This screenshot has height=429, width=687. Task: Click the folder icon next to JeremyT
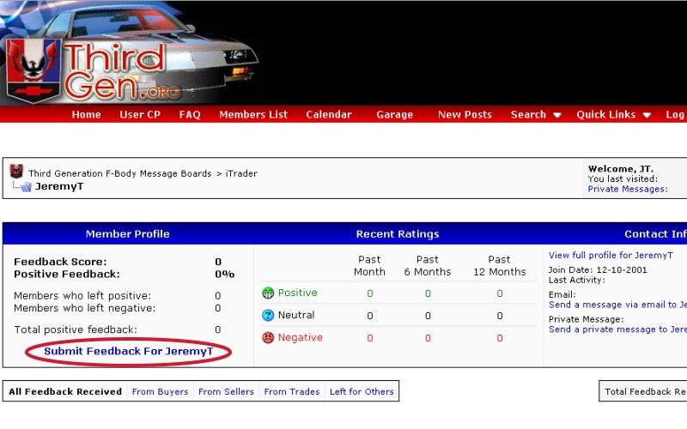pyautogui.click(x=25, y=186)
